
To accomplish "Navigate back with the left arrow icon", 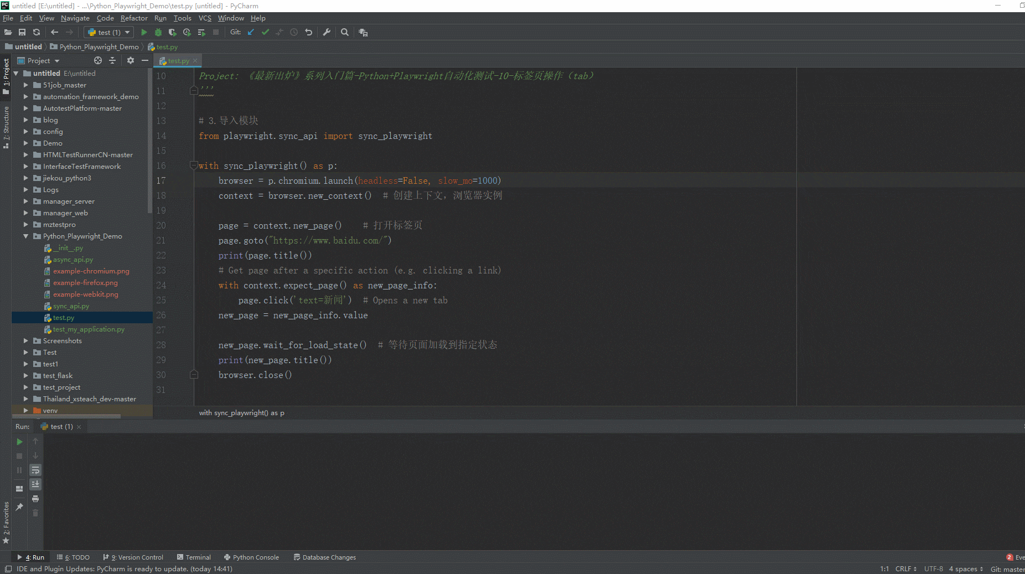I will [x=54, y=32].
